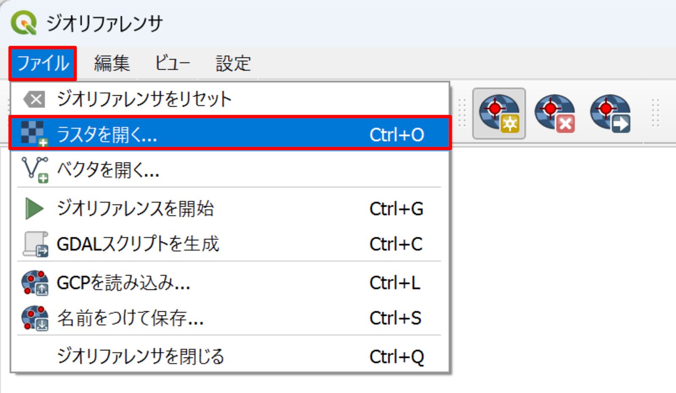The width and height of the screenshot is (676, 393).
Task: Click the QGIS logo in title bar
Action: pyautogui.click(x=24, y=23)
